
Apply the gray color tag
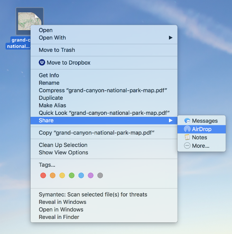(100, 176)
